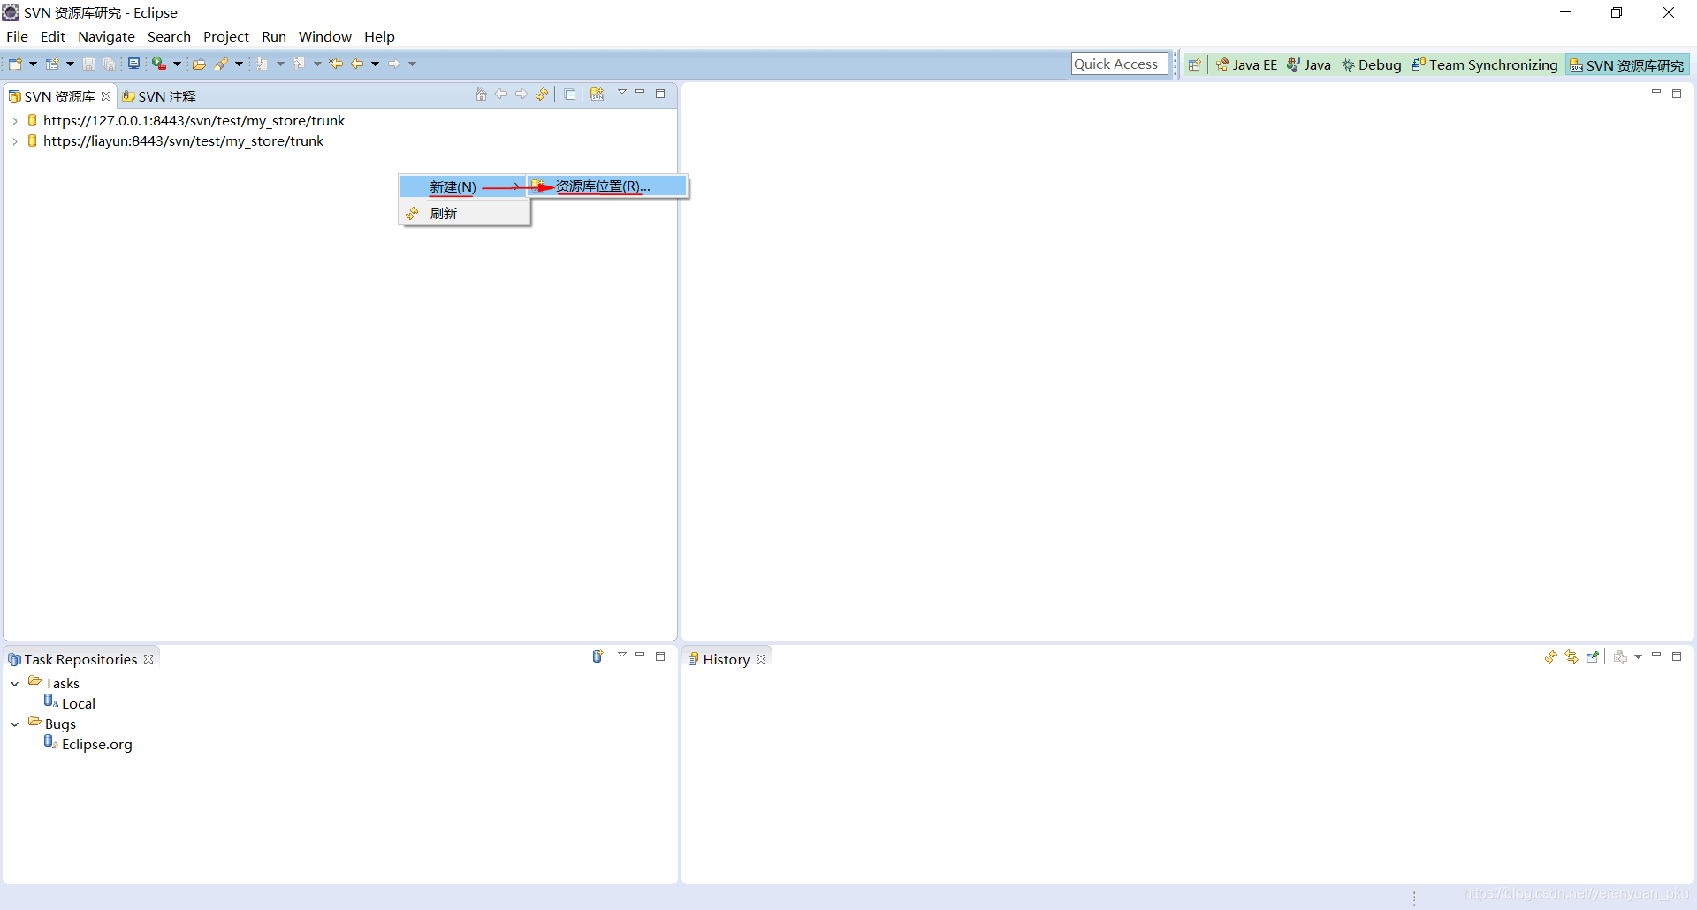Click the Back arrow in SVN 资源库 view toolbar
The width and height of the screenshot is (1697, 910).
[501, 95]
